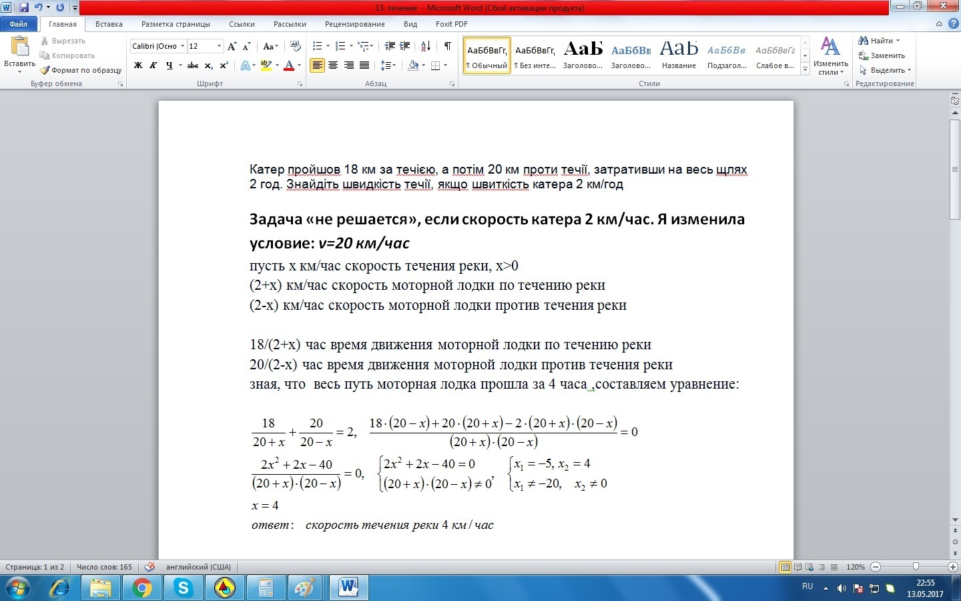Click the Undo icon in title bar
This screenshot has width=961, height=601.
pyautogui.click(x=38, y=7)
